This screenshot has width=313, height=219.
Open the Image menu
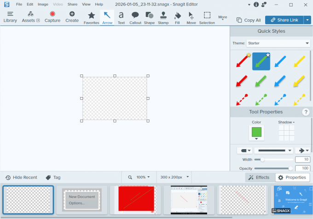pos(43,4)
